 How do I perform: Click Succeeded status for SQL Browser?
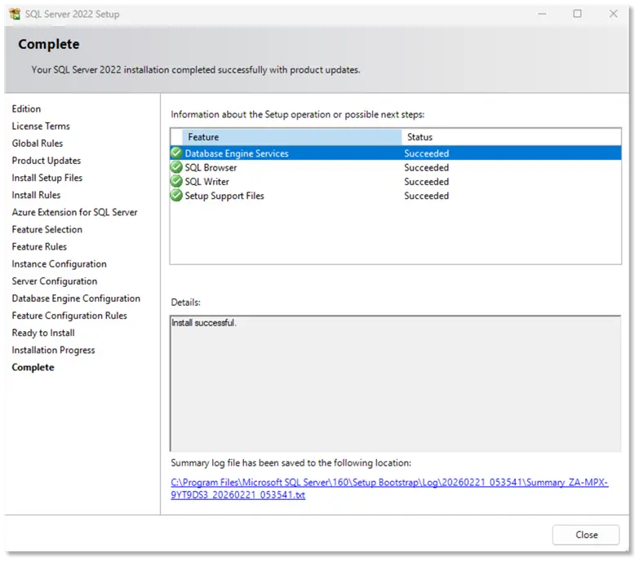(x=426, y=168)
